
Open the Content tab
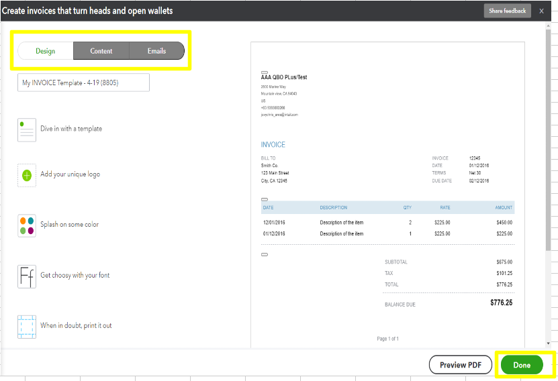point(101,51)
